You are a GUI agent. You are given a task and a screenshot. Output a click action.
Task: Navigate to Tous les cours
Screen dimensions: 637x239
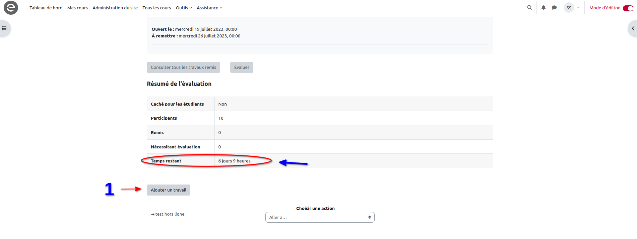click(x=156, y=8)
